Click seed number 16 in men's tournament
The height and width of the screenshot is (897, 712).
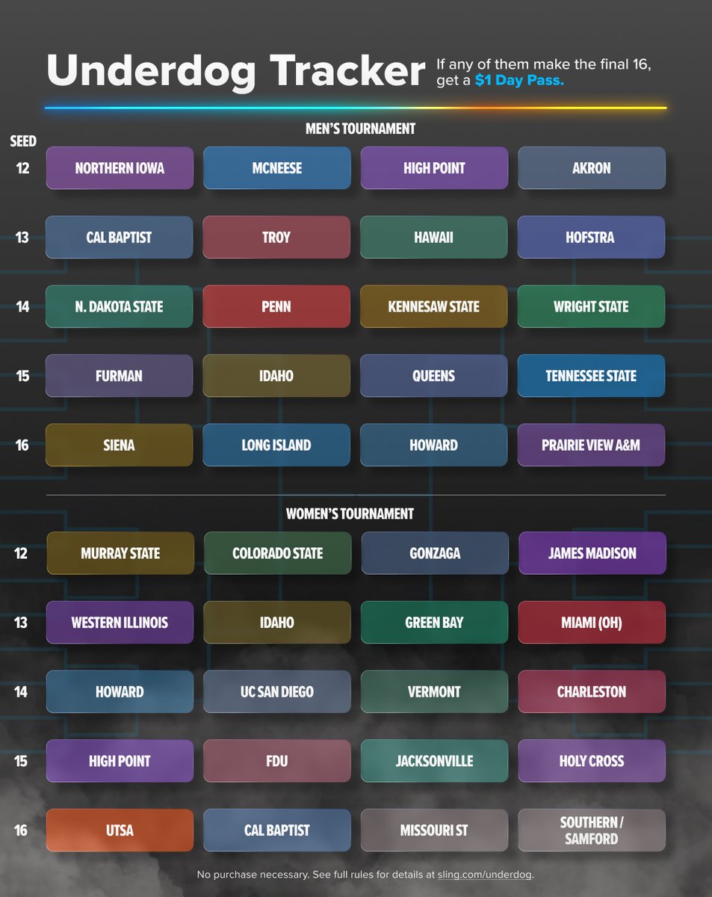point(22,446)
